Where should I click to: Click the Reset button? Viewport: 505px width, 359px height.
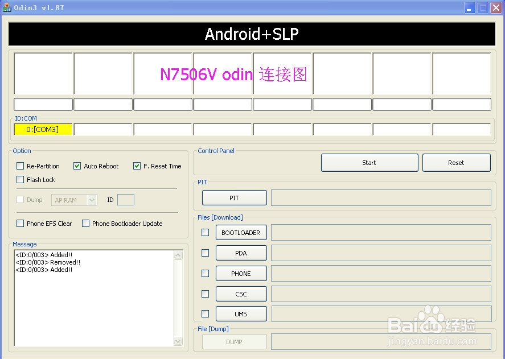click(457, 163)
